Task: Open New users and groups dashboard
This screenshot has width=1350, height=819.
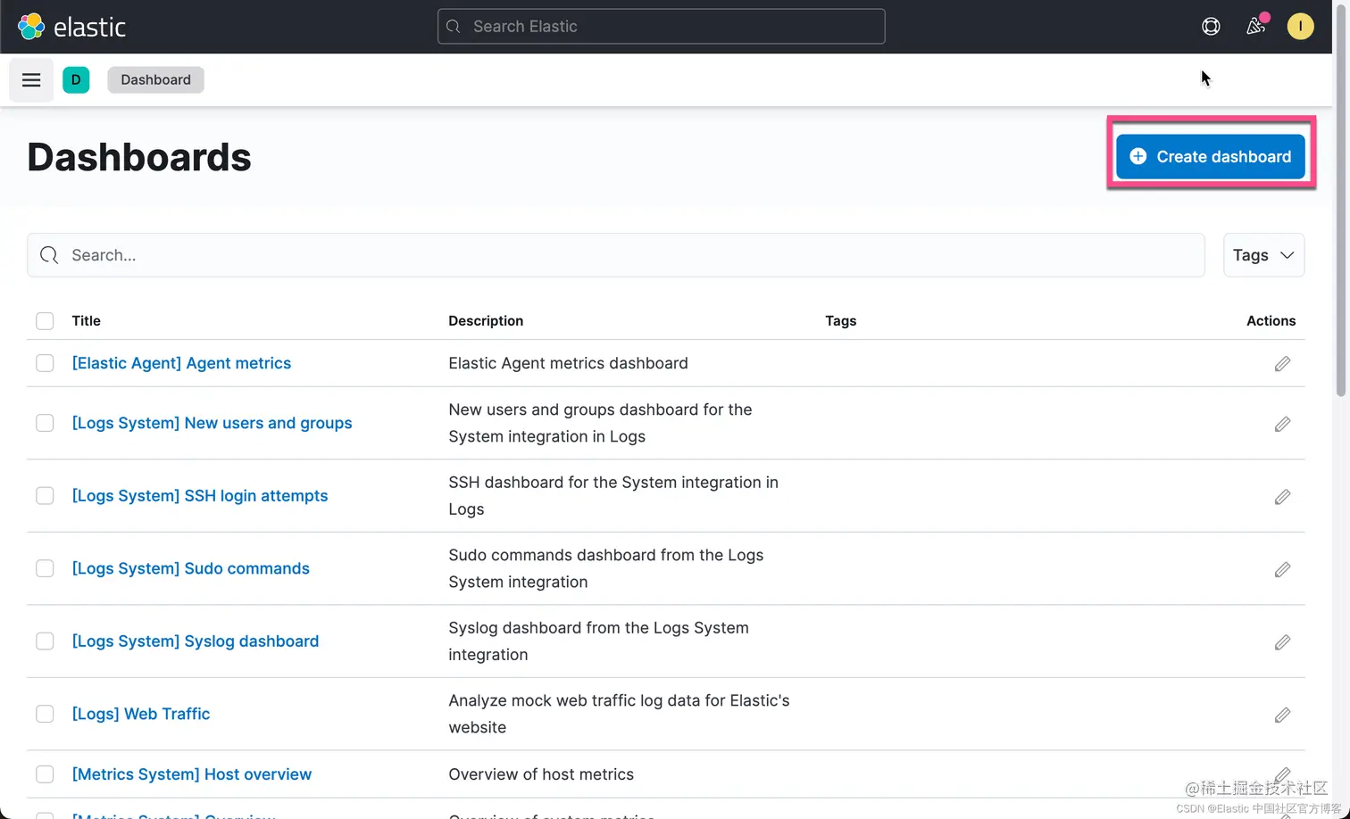Action: [x=212, y=423]
